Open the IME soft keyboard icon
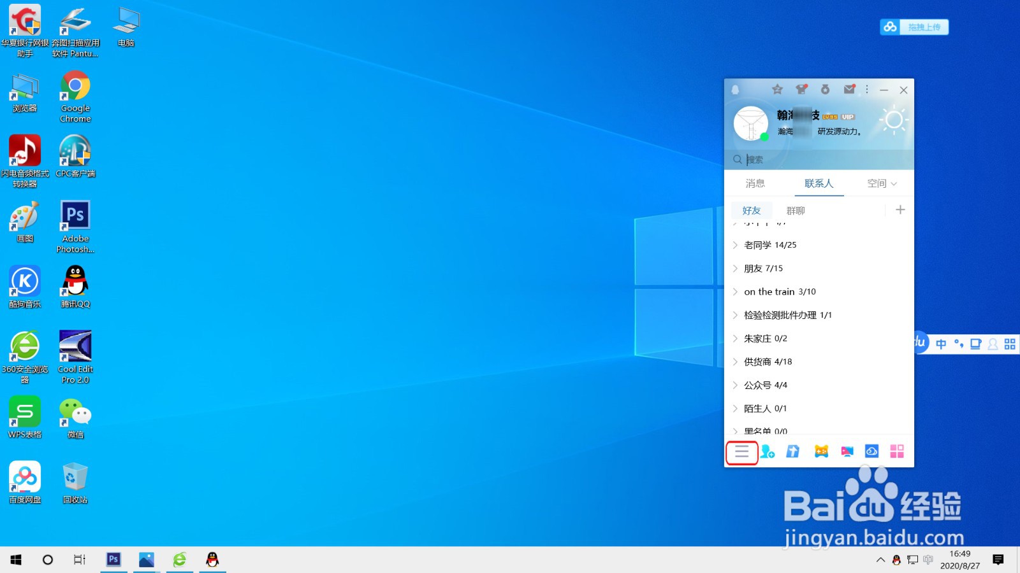The image size is (1020, 573). [x=975, y=344]
